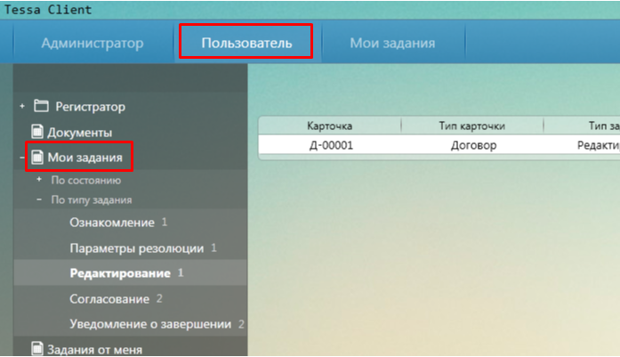Click the icon next to Задания от меня
620x357 pixels.
(37, 349)
